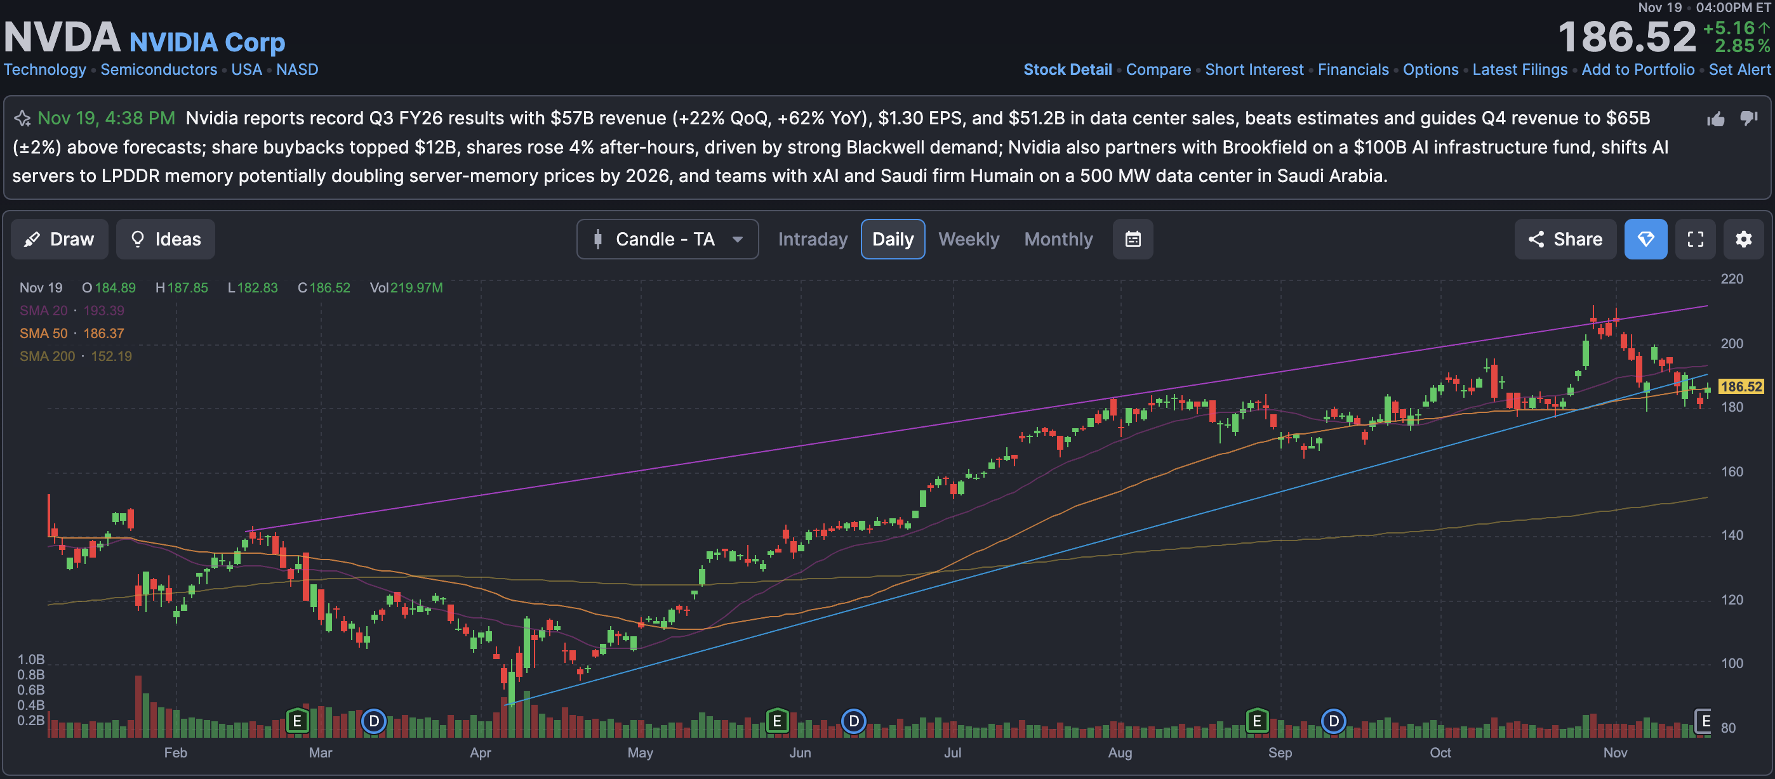The width and height of the screenshot is (1775, 779).
Task: Enter fullscreen chart mode
Action: 1695,239
